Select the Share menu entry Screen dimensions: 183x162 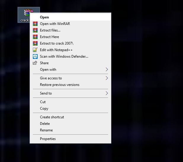70,63
